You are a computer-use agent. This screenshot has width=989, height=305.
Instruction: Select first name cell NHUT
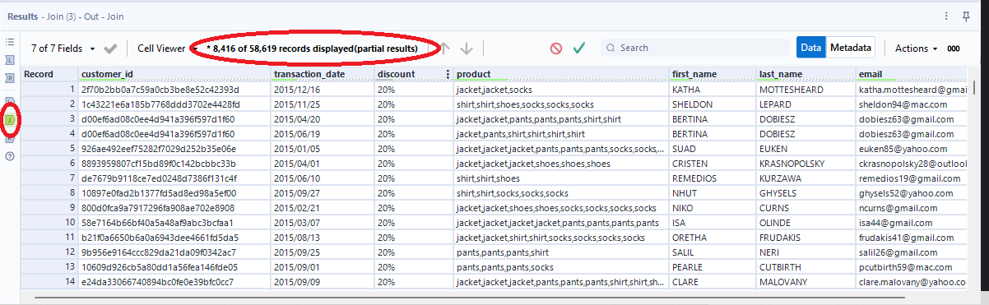click(x=712, y=193)
